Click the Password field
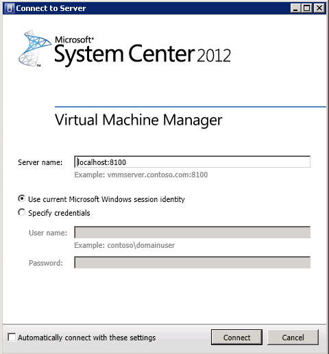The image size is (329, 354). 192,262
